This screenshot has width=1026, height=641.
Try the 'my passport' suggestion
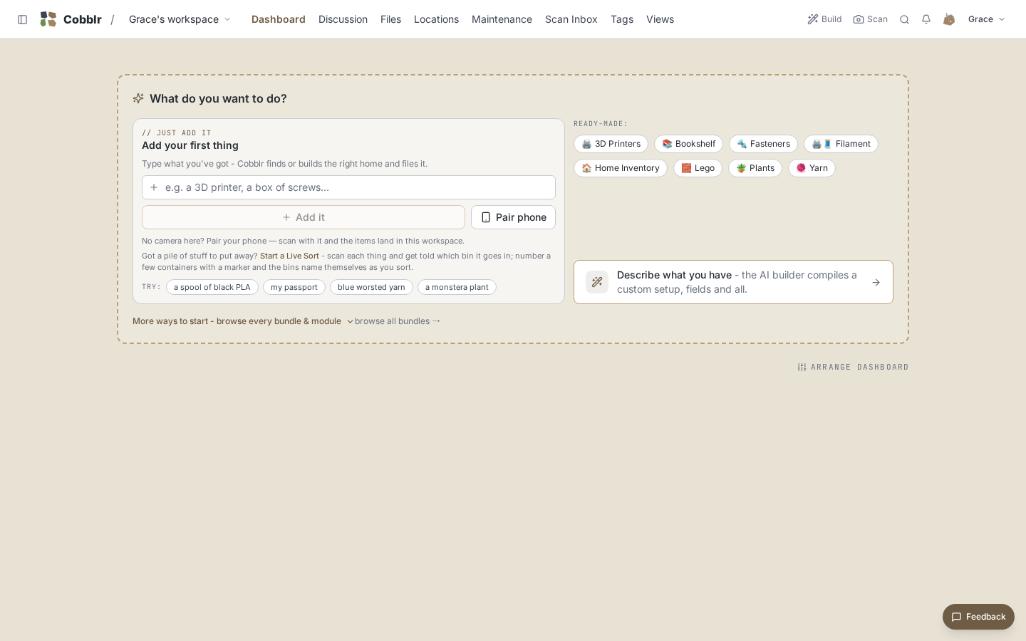click(294, 287)
